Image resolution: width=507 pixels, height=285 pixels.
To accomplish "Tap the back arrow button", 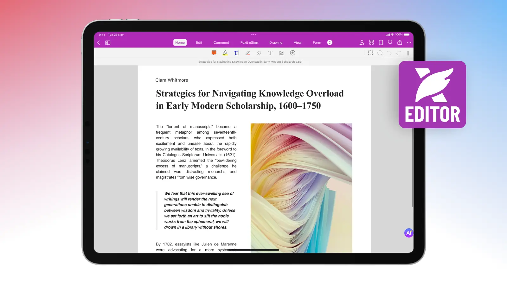I will (x=99, y=43).
